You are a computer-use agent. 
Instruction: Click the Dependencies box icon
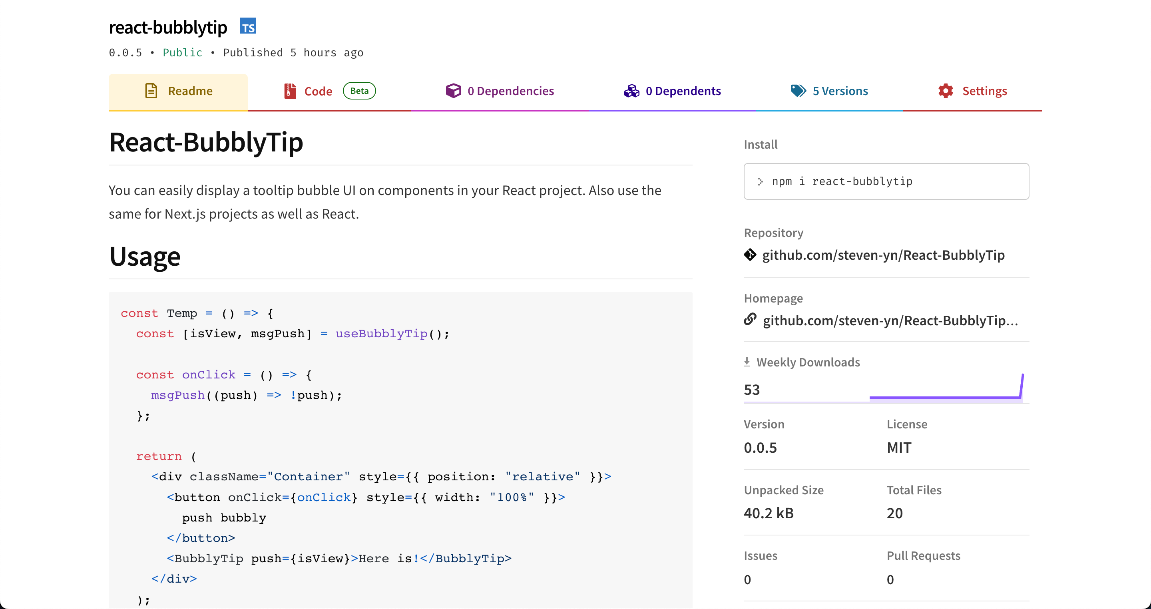click(x=453, y=91)
